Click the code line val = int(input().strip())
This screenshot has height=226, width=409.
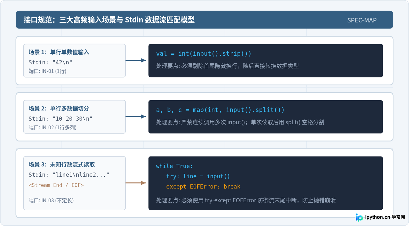204,54
